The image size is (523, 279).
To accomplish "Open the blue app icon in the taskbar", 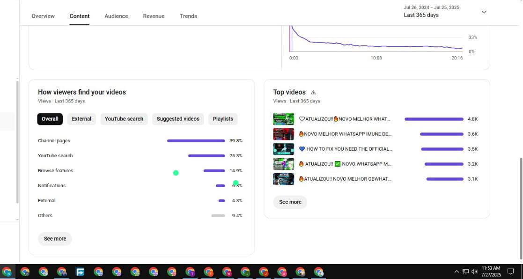I will (80, 272).
